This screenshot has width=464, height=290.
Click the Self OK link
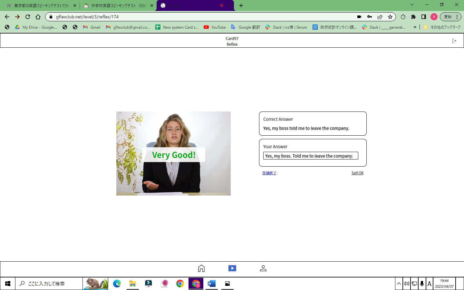coord(357,173)
